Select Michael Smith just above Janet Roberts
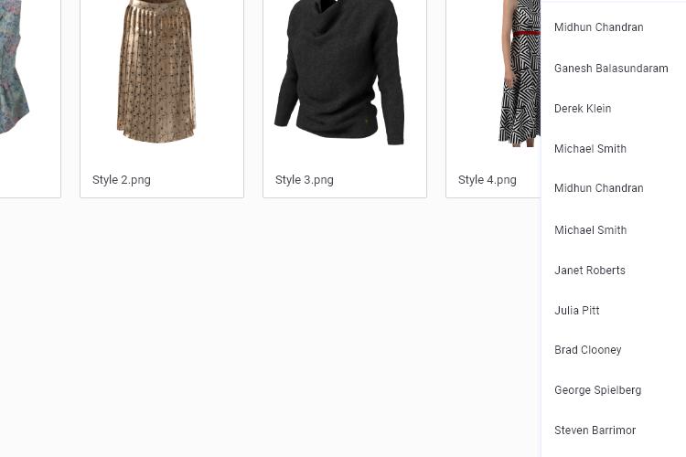 click(x=590, y=230)
